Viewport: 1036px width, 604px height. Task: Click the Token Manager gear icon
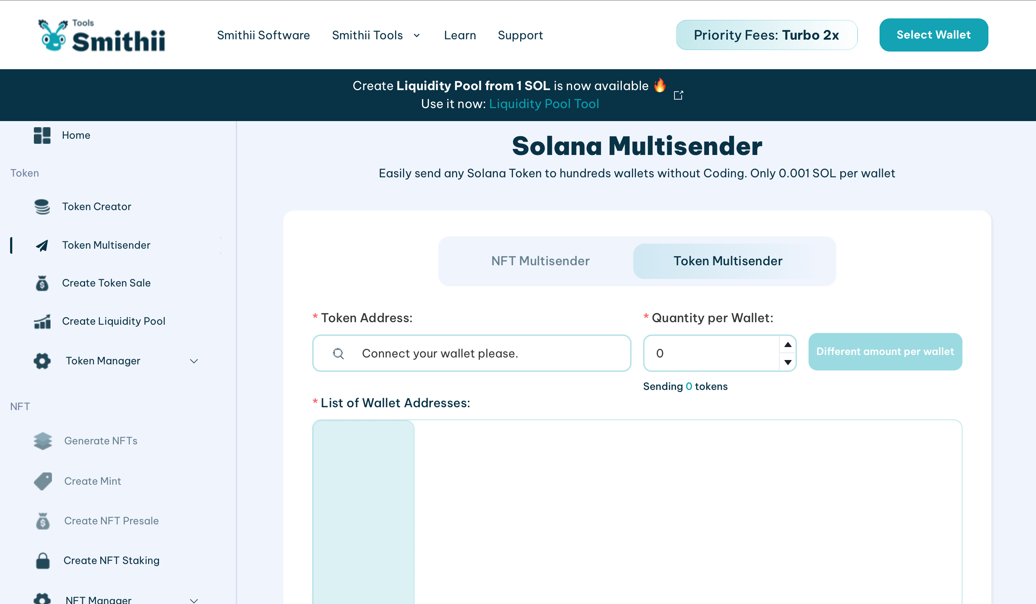pos(42,361)
